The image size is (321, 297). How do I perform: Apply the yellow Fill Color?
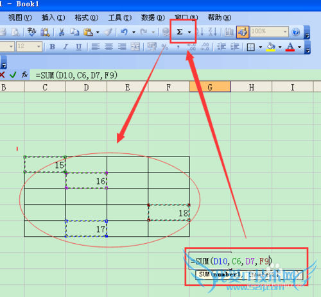click(271, 47)
